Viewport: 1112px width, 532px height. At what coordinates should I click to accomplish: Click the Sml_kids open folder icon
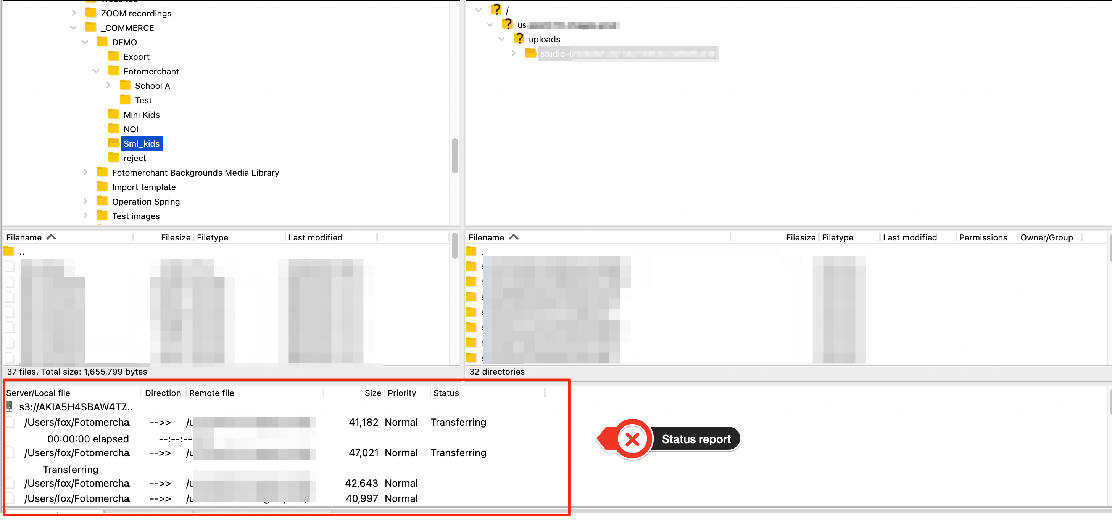click(114, 143)
